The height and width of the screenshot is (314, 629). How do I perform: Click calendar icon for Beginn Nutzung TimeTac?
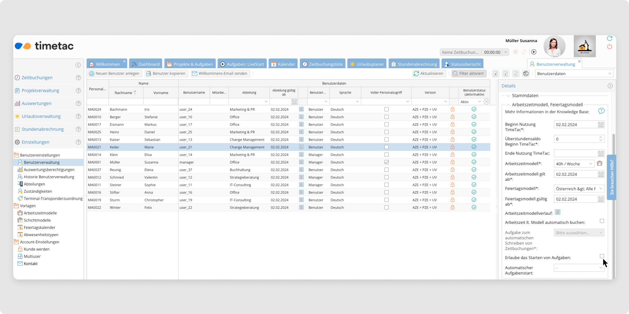tap(601, 125)
